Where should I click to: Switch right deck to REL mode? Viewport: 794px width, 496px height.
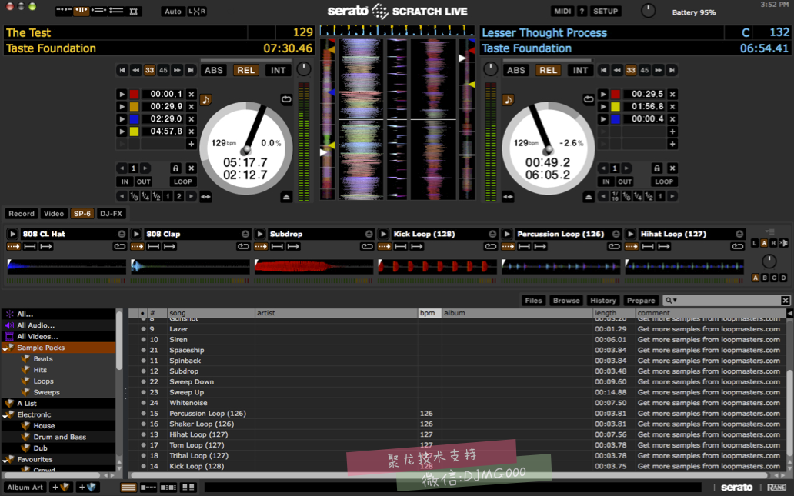coord(548,70)
